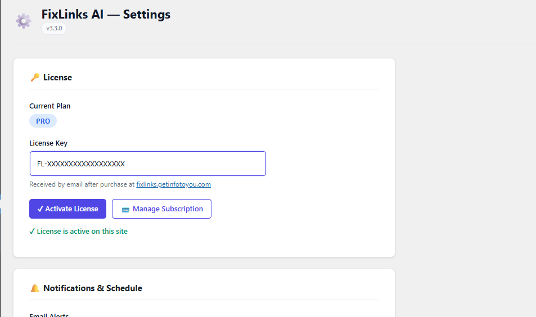Click the 'FixLinks AI — Settings' page title
This screenshot has width=536, height=317.
click(106, 15)
